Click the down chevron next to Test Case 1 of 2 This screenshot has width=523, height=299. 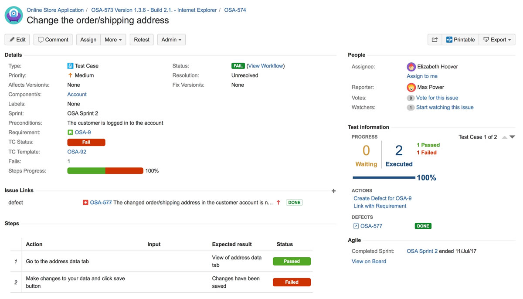pyautogui.click(x=512, y=137)
